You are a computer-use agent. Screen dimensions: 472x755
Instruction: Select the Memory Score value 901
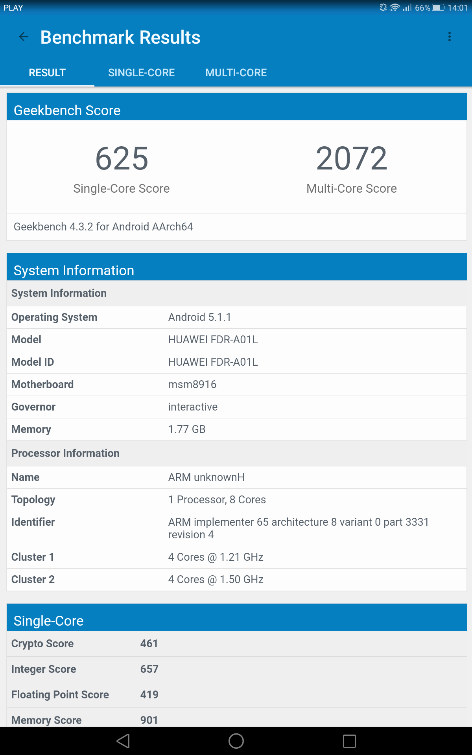click(x=149, y=720)
